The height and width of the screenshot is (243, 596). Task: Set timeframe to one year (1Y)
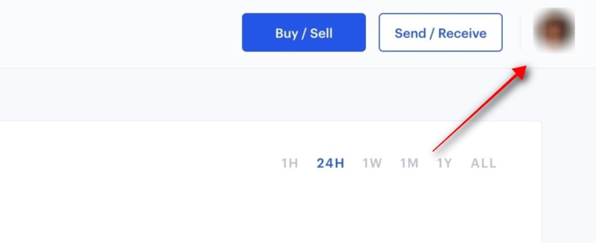coord(444,163)
